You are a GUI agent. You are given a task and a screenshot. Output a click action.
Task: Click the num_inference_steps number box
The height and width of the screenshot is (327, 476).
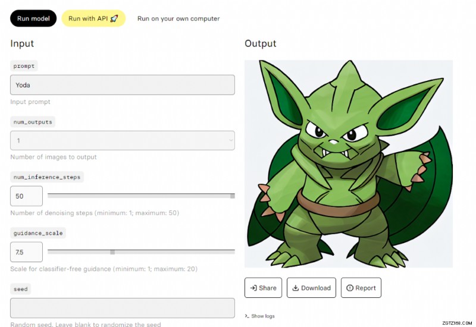pyautogui.click(x=27, y=196)
